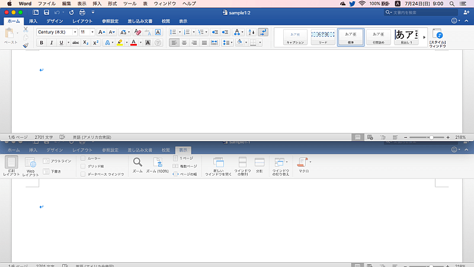Adjust zoom slider in top status bar
Viewport: 474px width, 267px height.
pos(431,137)
